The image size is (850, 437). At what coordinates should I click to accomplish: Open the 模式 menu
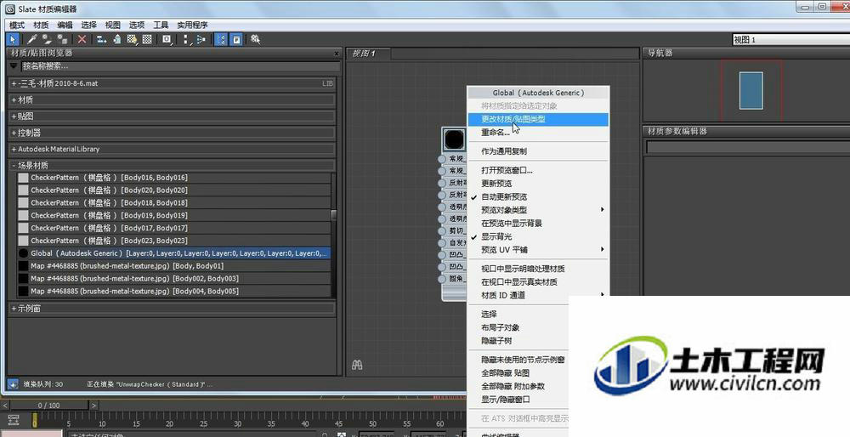click(x=17, y=25)
